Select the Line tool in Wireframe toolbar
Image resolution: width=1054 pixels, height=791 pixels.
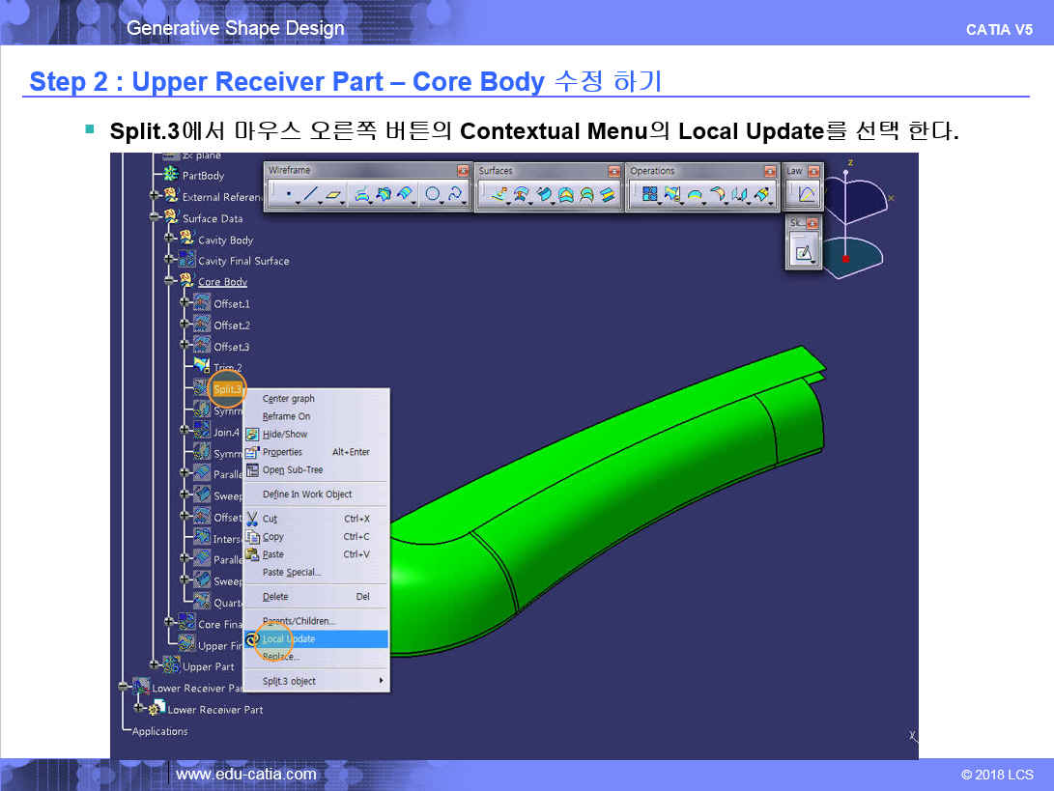coord(309,195)
